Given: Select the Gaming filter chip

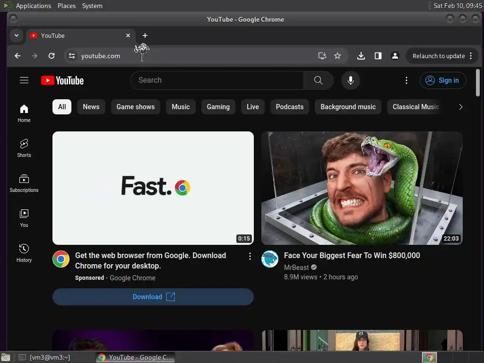Looking at the screenshot, I should (x=218, y=107).
